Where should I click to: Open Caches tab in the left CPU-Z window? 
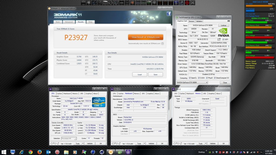tap(59, 93)
